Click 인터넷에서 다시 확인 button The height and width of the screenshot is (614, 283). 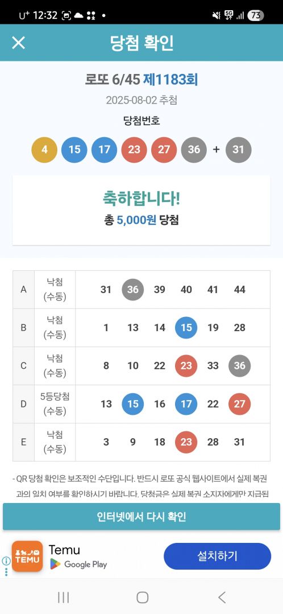click(141, 517)
